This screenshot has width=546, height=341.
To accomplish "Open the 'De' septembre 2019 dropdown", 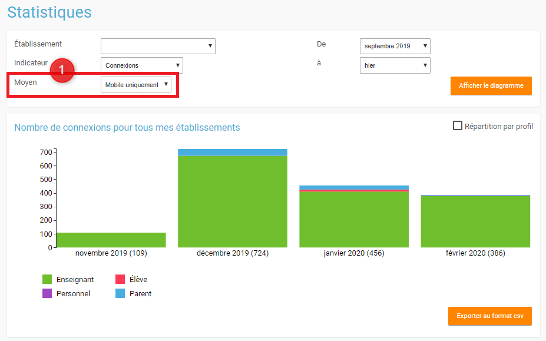I will (395, 46).
